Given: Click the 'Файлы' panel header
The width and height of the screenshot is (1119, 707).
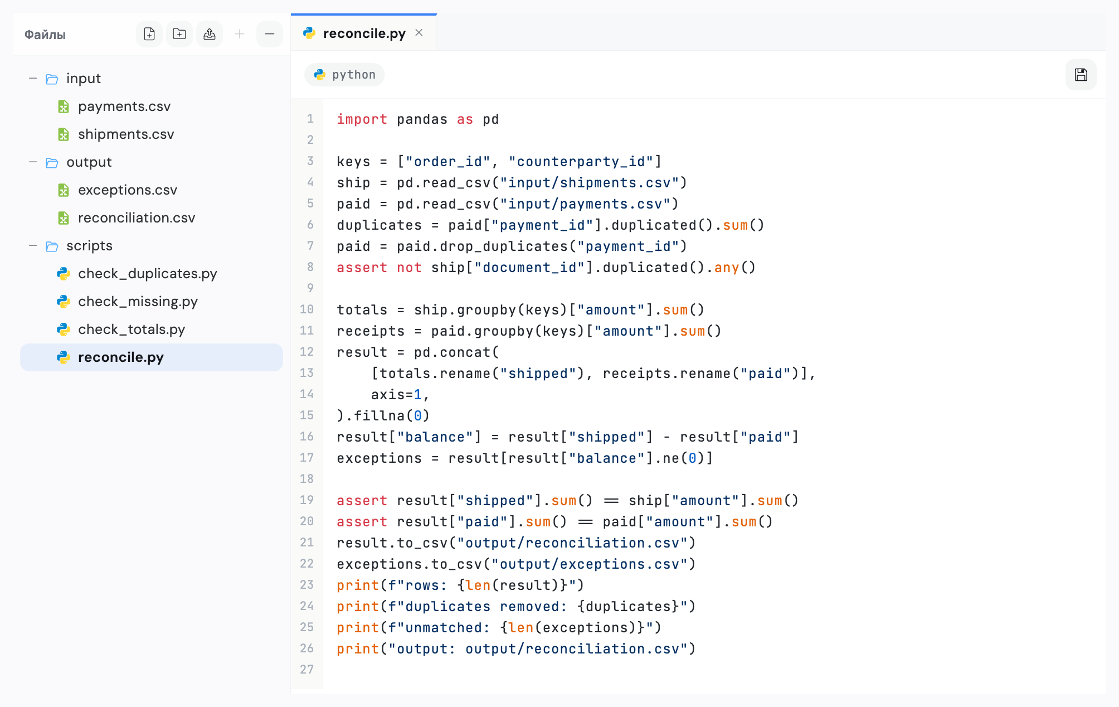Looking at the screenshot, I should click(45, 35).
